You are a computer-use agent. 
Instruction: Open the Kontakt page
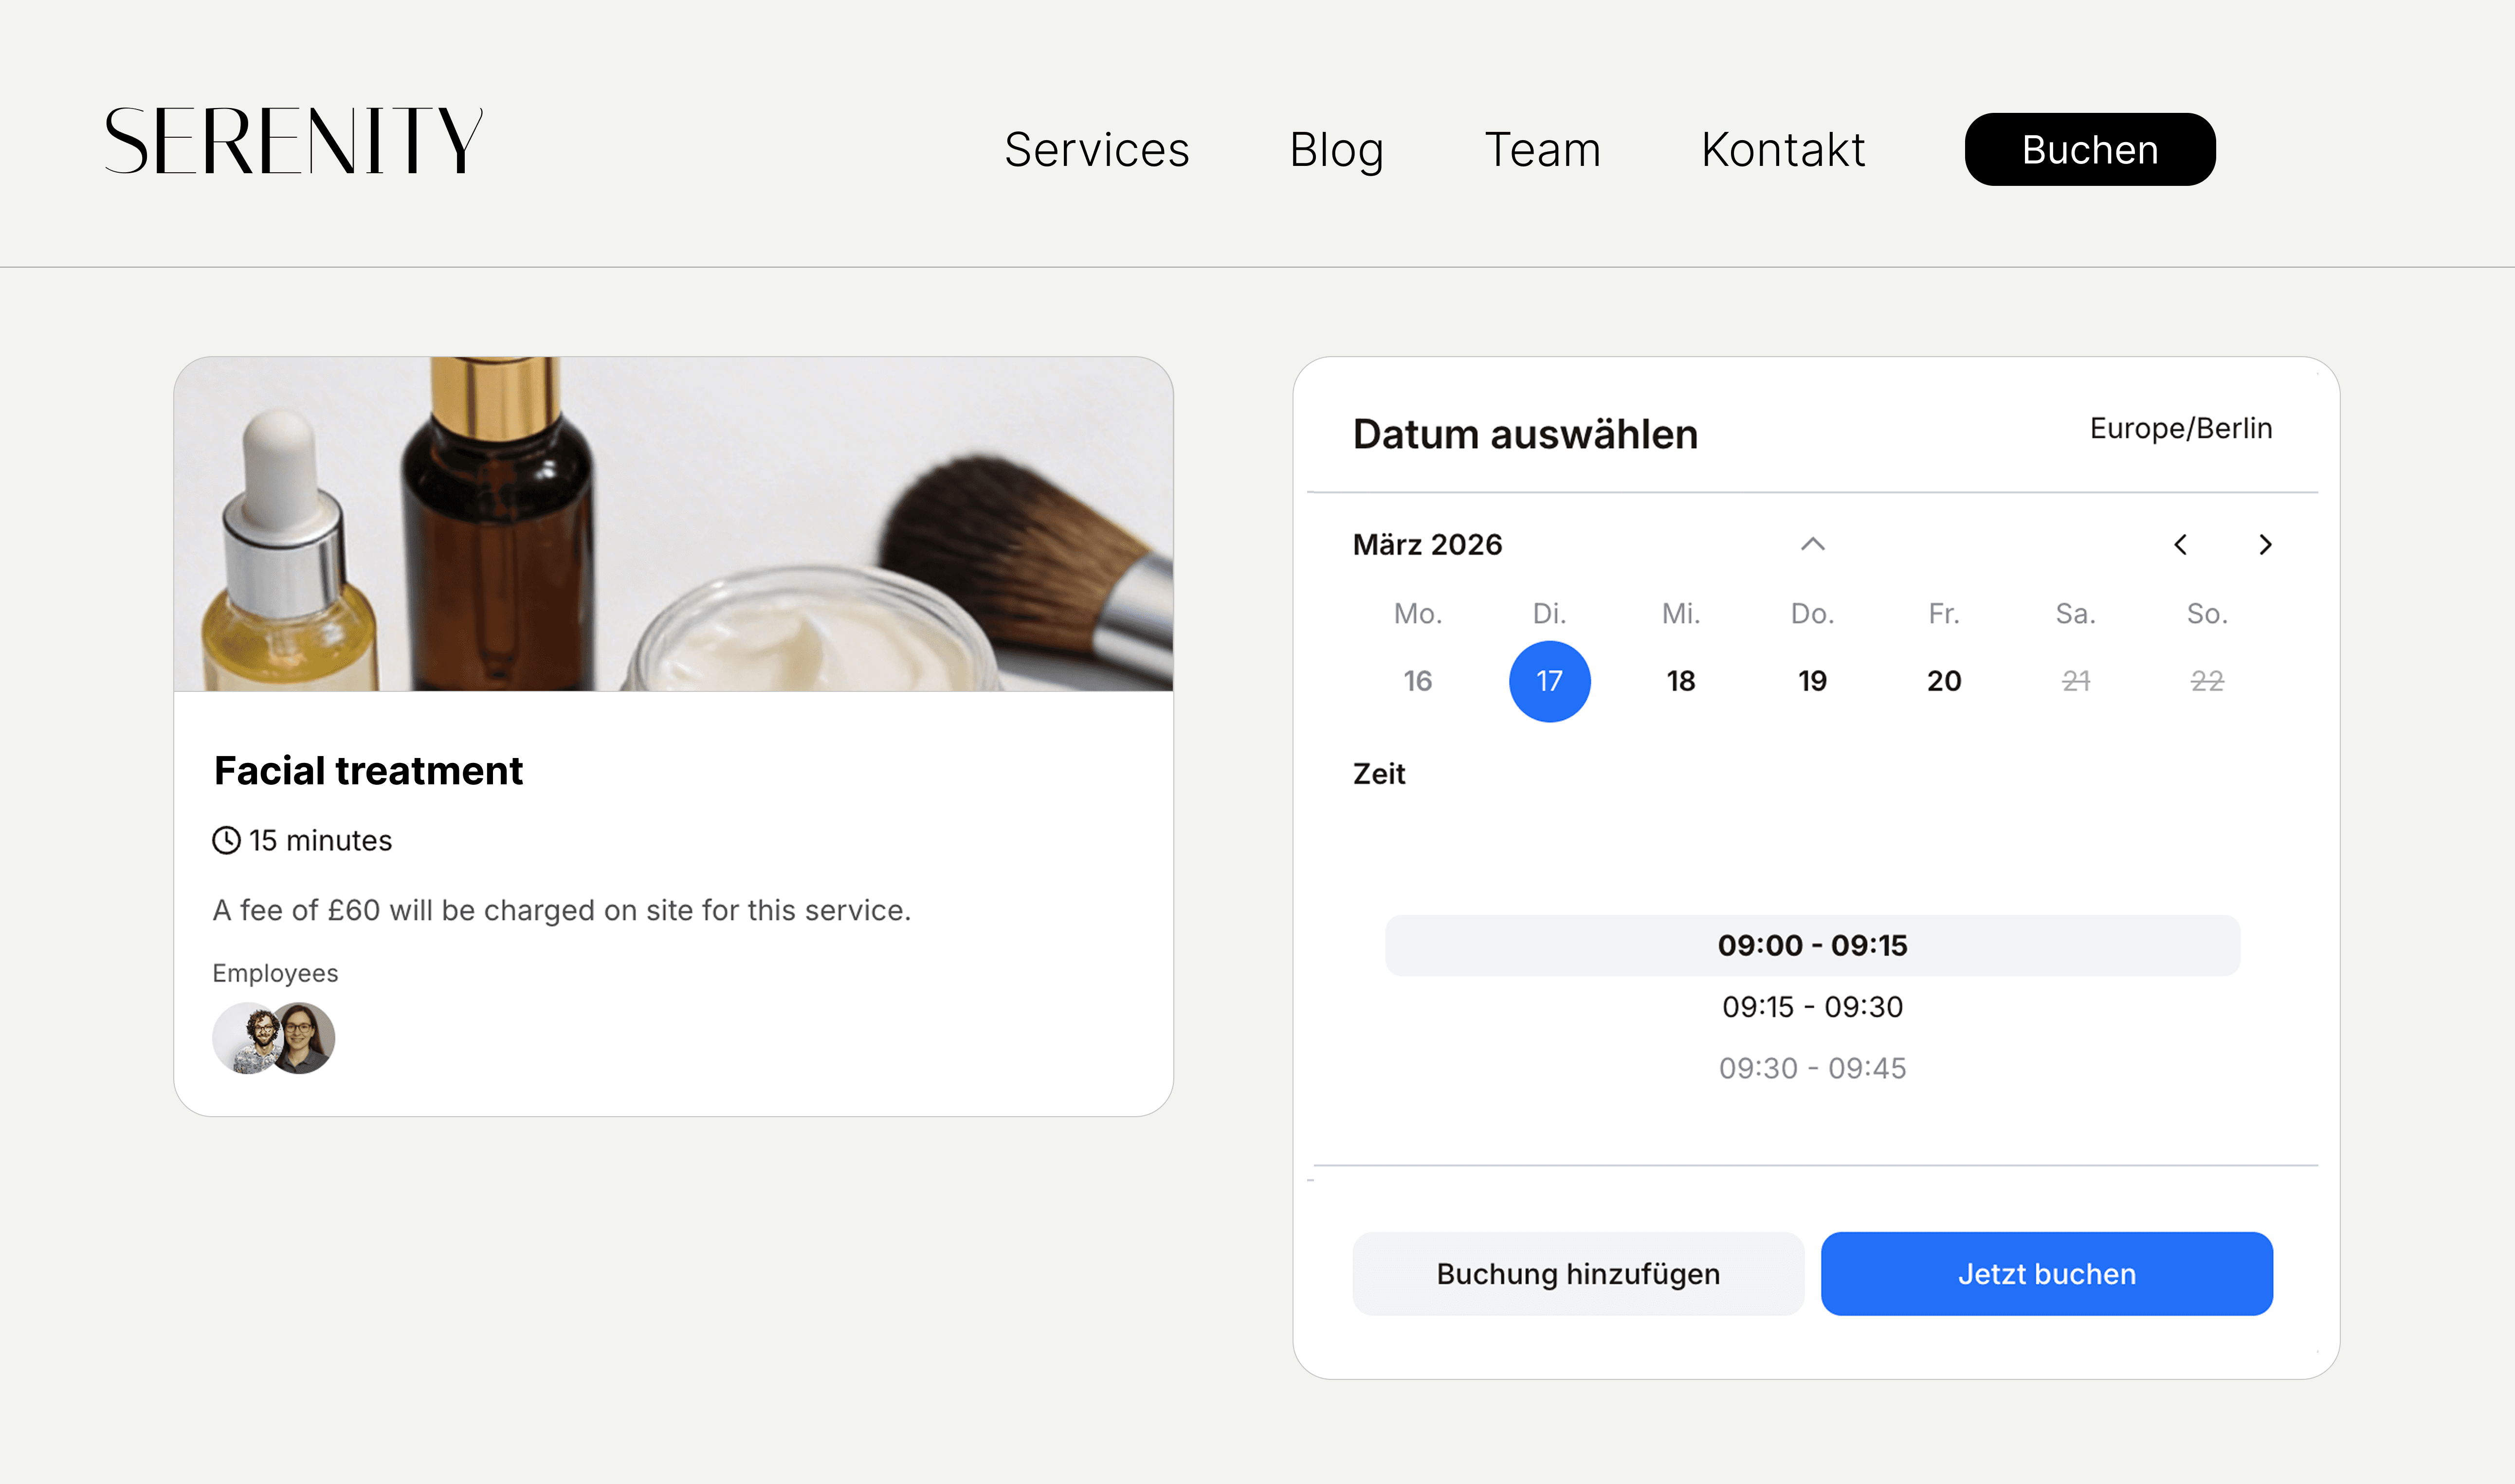point(1783,150)
